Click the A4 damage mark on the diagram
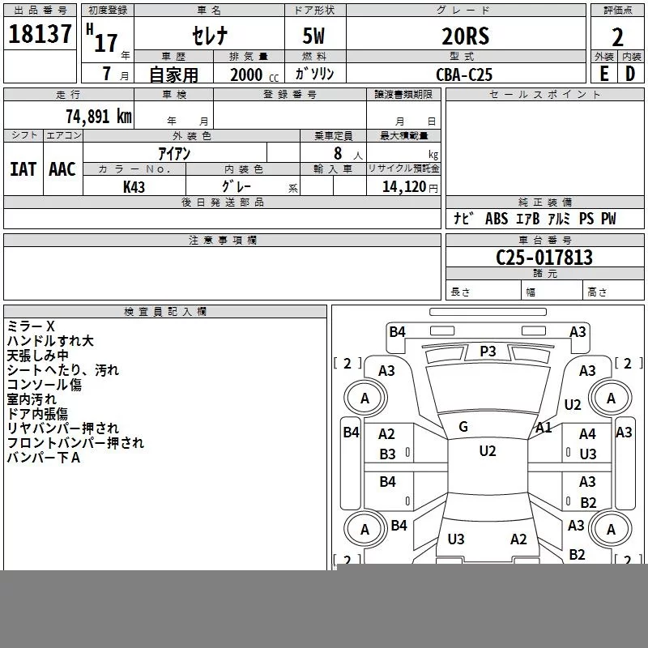 pyautogui.click(x=587, y=435)
